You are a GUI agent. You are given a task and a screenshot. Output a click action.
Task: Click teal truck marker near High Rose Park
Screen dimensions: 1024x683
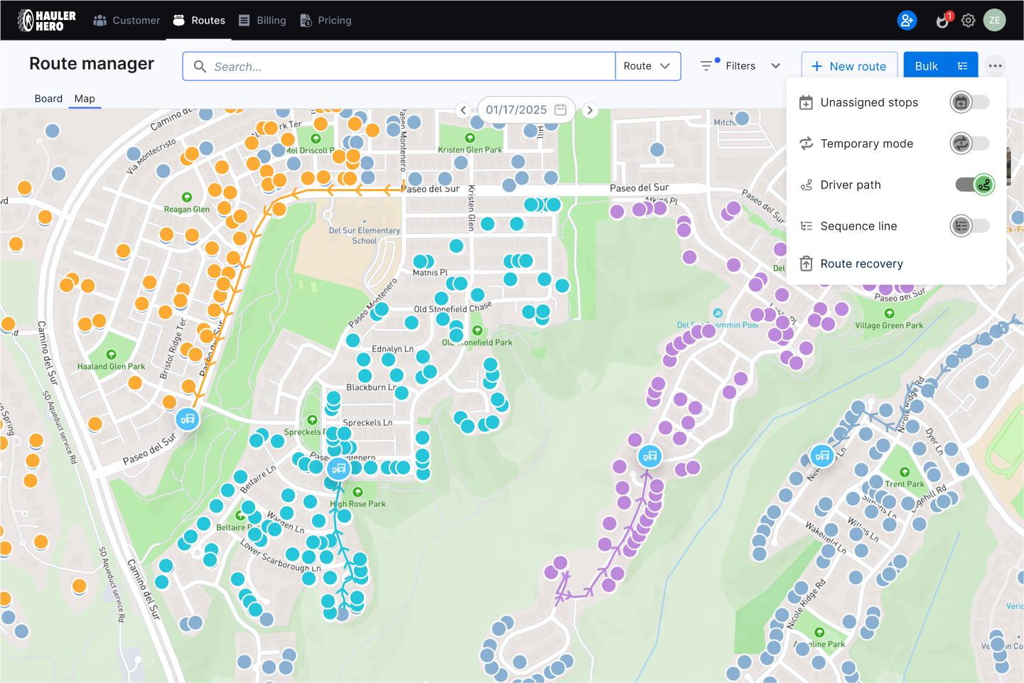pyautogui.click(x=338, y=468)
